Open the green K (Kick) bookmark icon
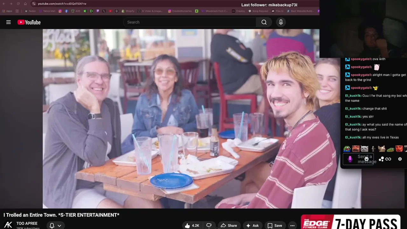 (85, 11)
